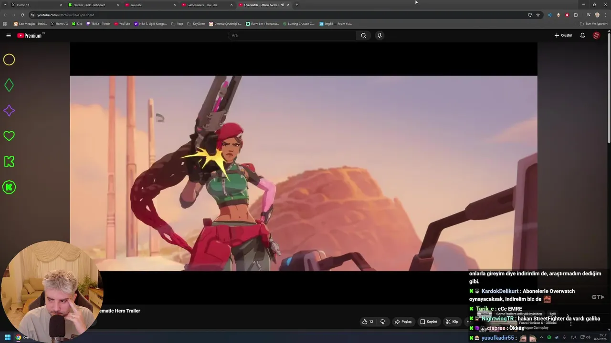This screenshot has width=611, height=343.
Task: Click the green K Kick logo overlay
Action: click(9, 161)
